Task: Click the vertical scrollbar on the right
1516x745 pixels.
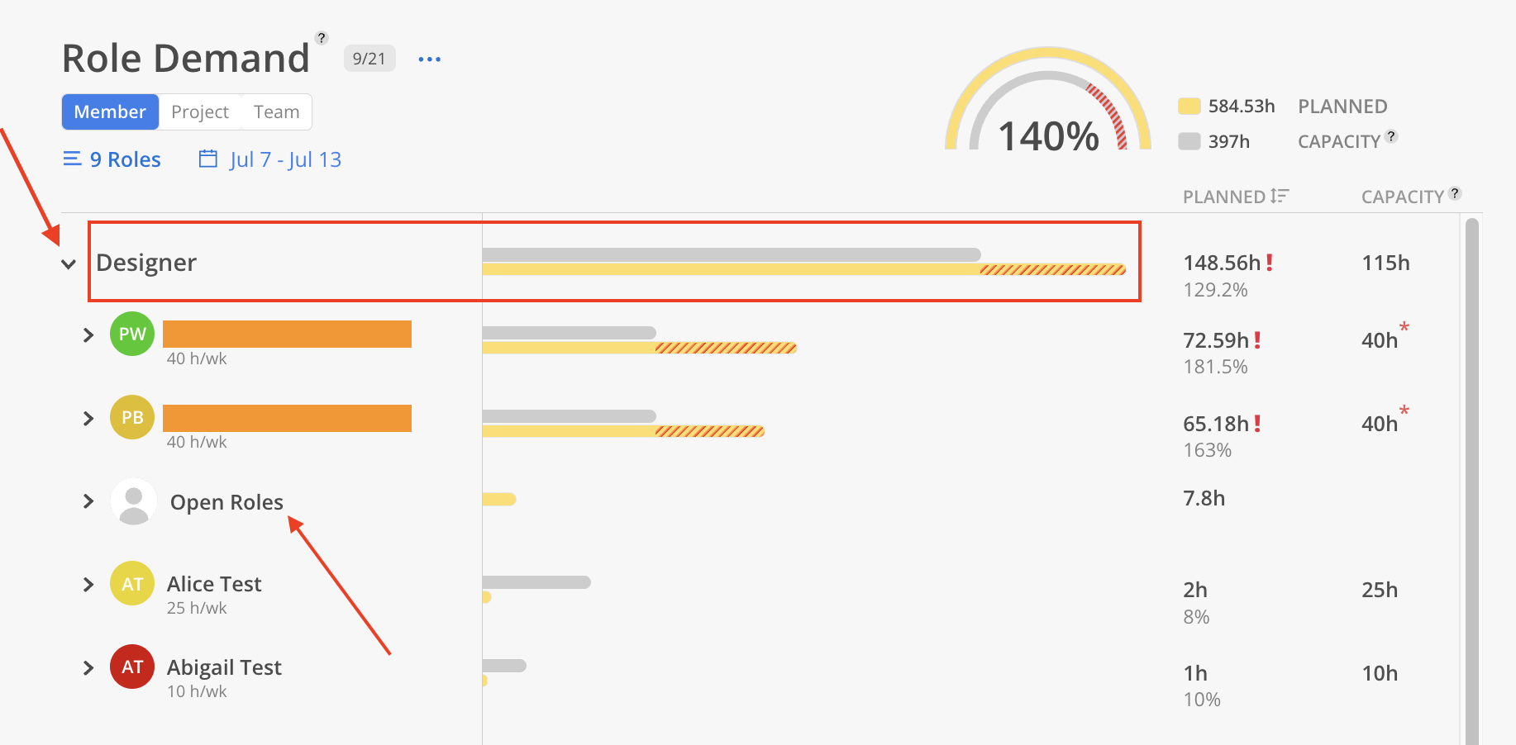Action: 1471,479
